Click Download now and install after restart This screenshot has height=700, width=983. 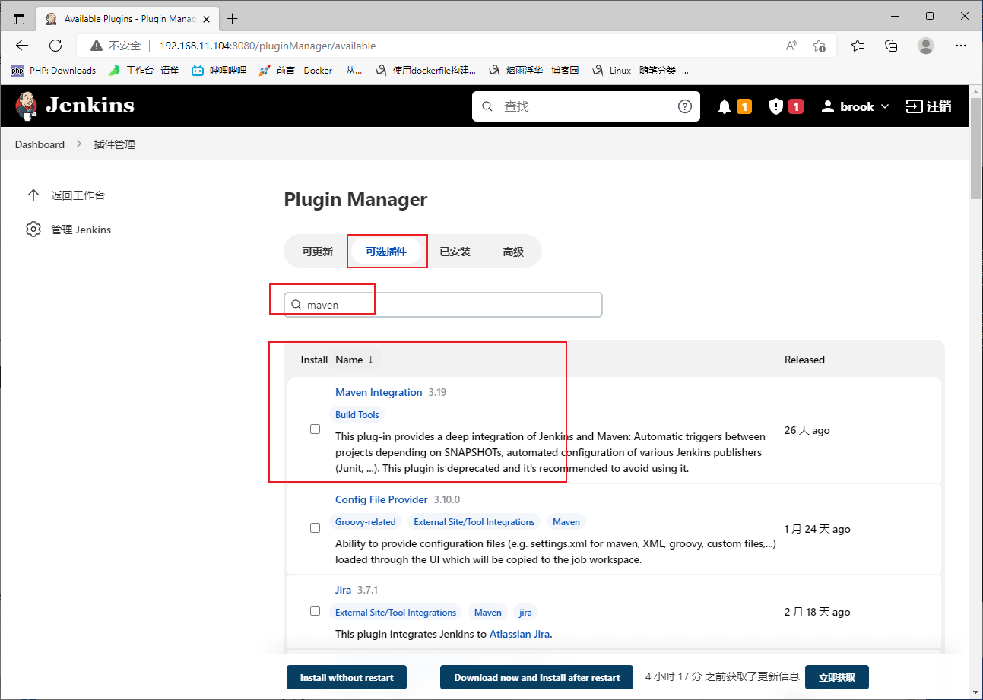(537, 677)
